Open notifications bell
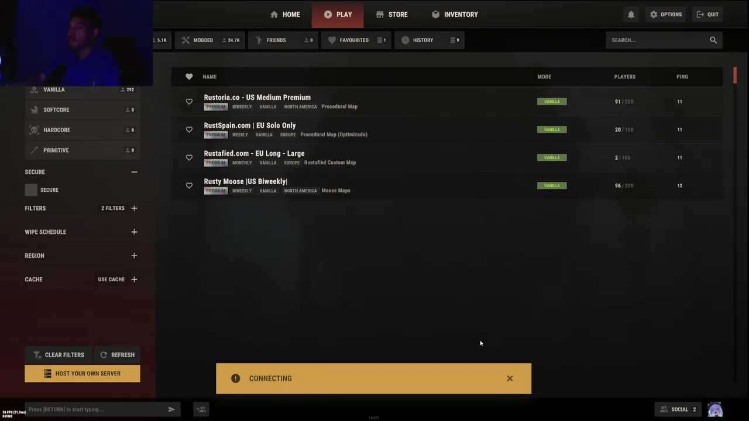The image size is (749, 421). pyautogui.click(x=631, y=15)
